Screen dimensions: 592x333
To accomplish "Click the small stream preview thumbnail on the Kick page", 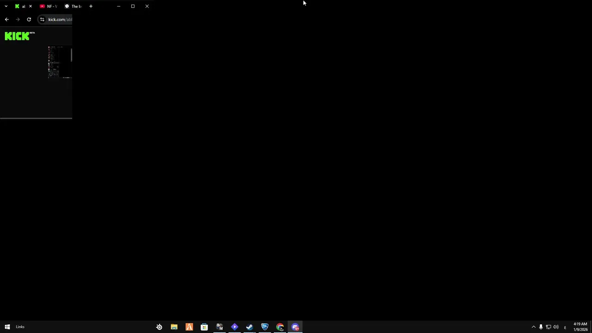I will click(59, 62).
